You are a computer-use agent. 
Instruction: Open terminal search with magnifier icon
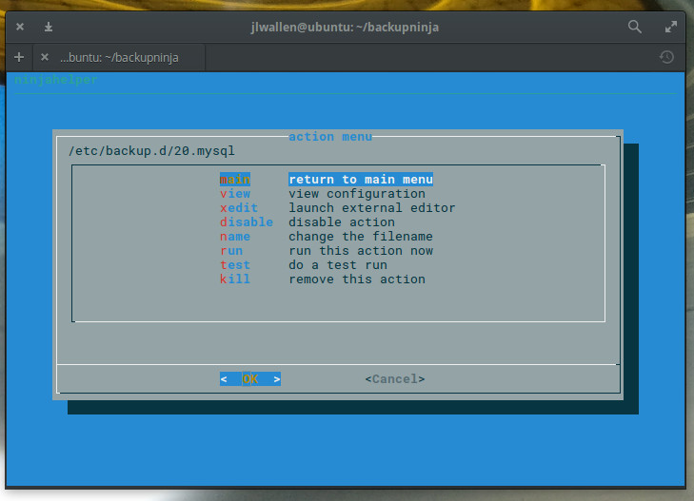[635, 27]
